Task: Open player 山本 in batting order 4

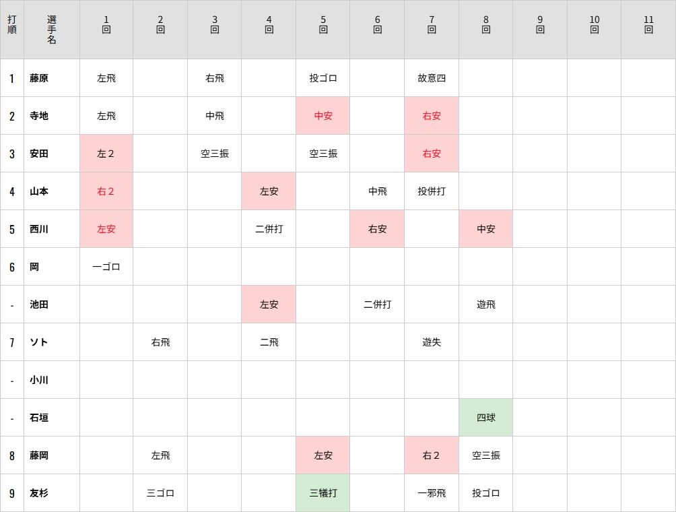Action: coord(39,191)
